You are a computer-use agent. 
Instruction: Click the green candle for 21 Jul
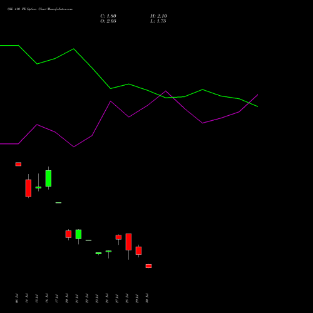click(78, 234)
